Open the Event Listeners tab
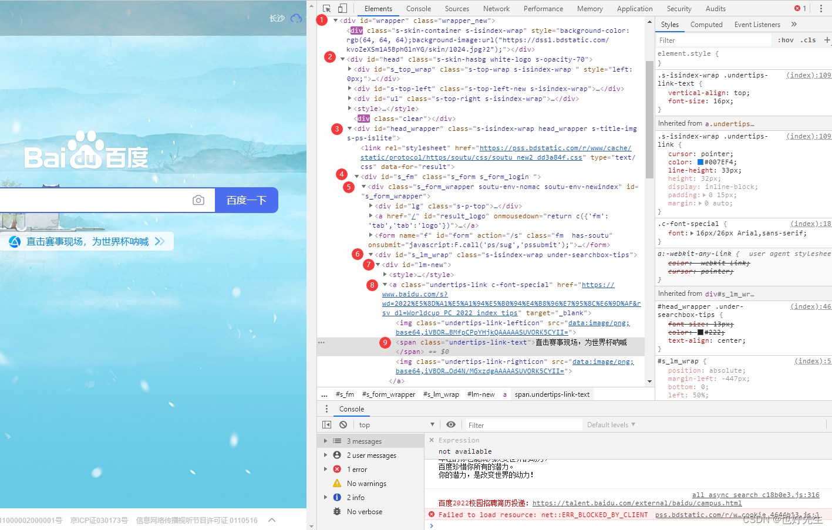This screenshot has height=530, width=832. pos(757,24)
